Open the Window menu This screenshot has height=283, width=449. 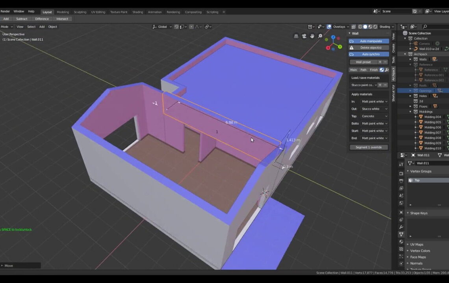(x=19, y=11)
